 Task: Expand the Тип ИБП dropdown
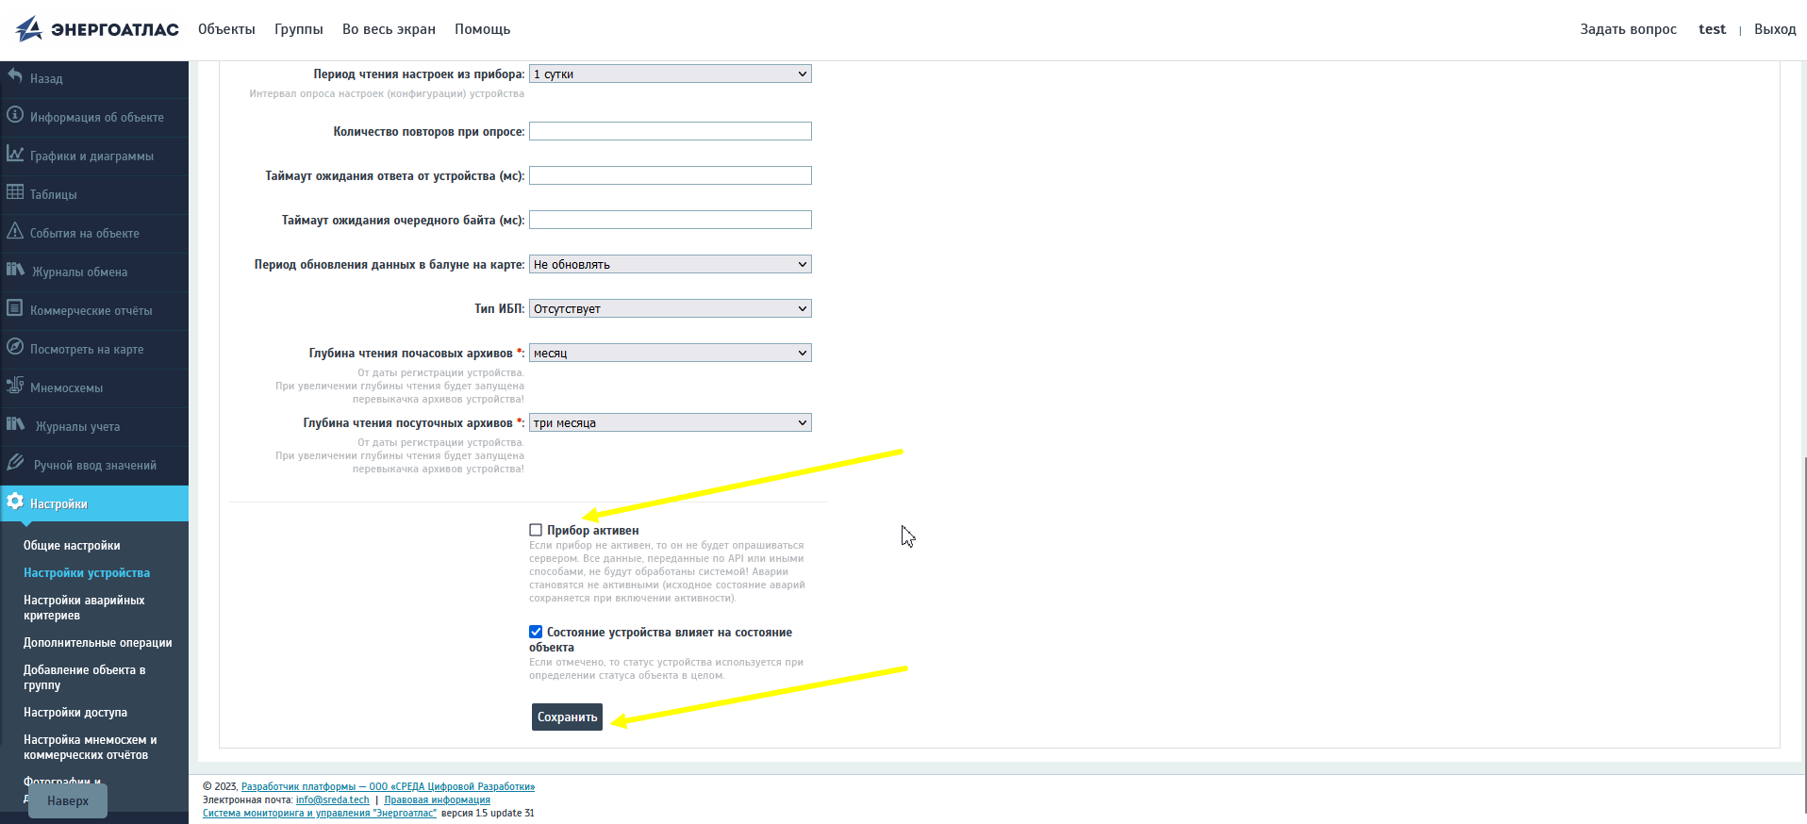670,308
